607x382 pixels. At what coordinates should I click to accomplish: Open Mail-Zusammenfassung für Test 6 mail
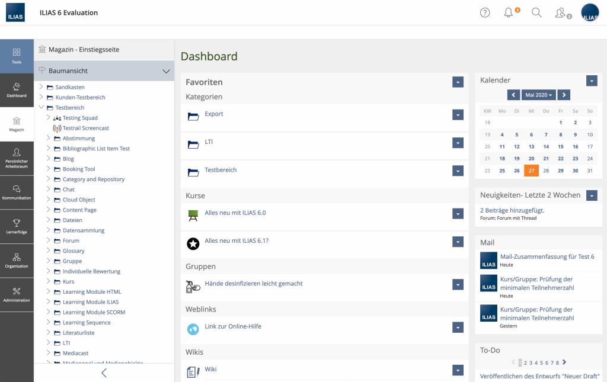tap(547, 256)
